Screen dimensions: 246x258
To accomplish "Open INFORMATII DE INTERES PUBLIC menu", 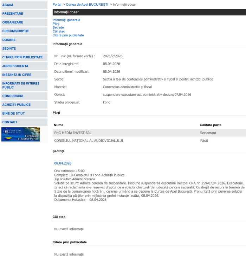I will coord(21,85).
